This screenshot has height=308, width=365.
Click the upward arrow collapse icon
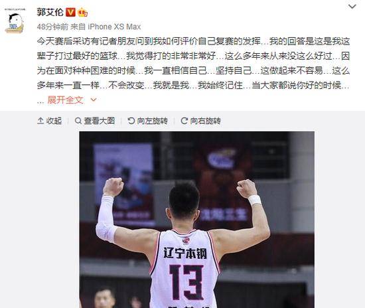tap(40, 121)
